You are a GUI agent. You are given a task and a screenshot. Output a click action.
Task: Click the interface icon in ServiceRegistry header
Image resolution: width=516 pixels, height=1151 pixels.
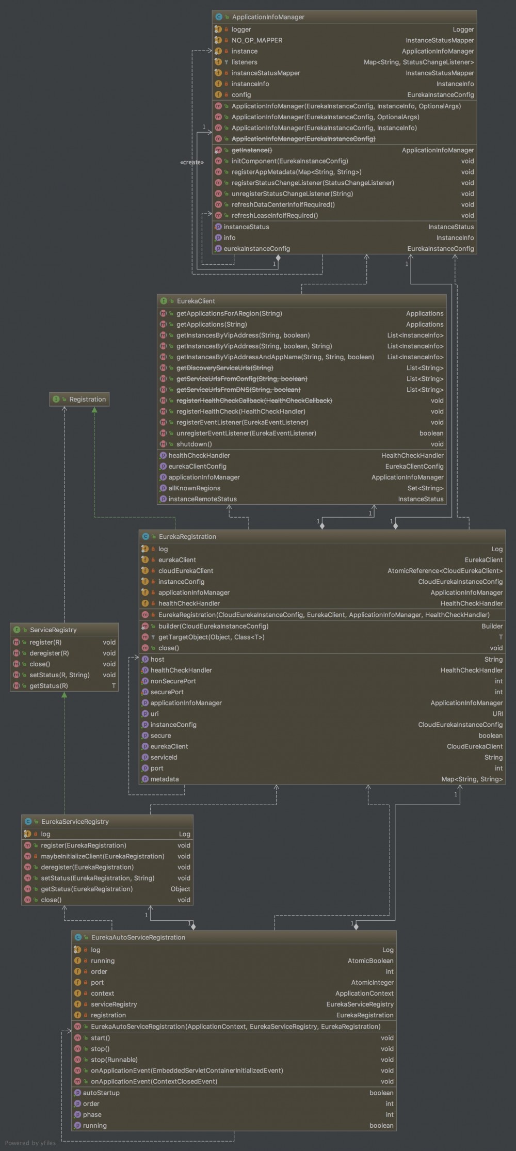(17, 630)
